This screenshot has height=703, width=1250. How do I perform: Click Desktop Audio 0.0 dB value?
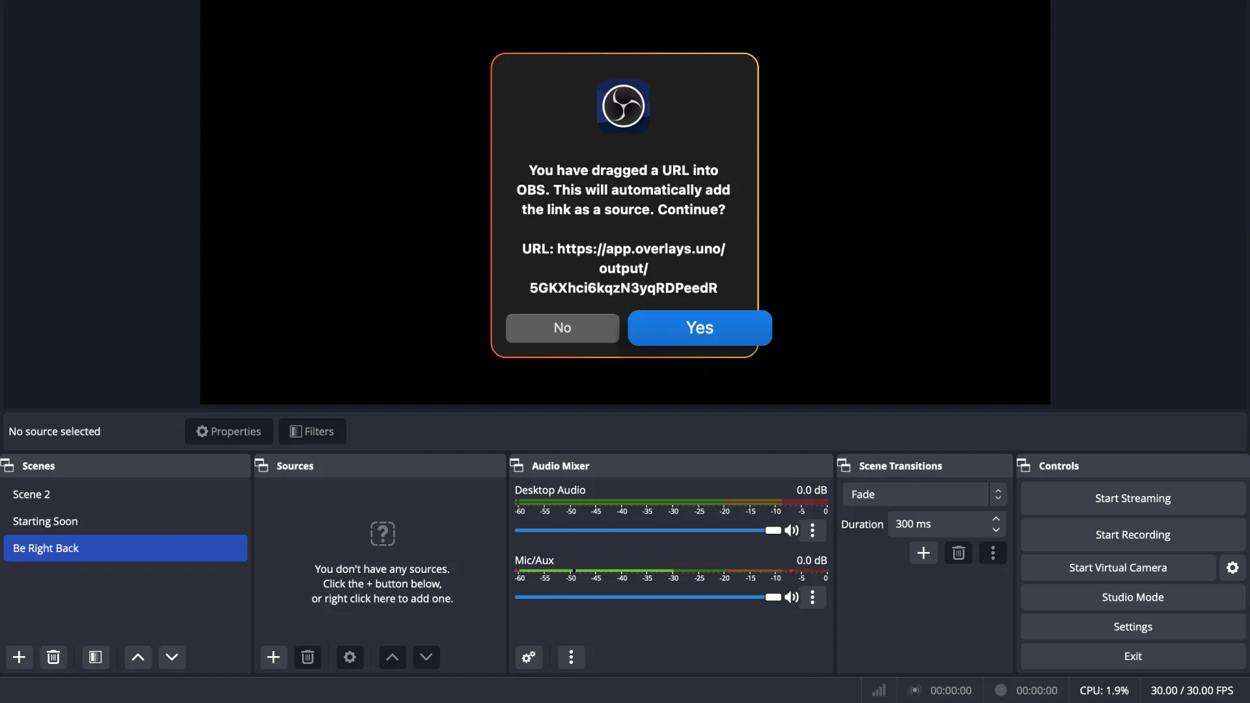point(812,489)
